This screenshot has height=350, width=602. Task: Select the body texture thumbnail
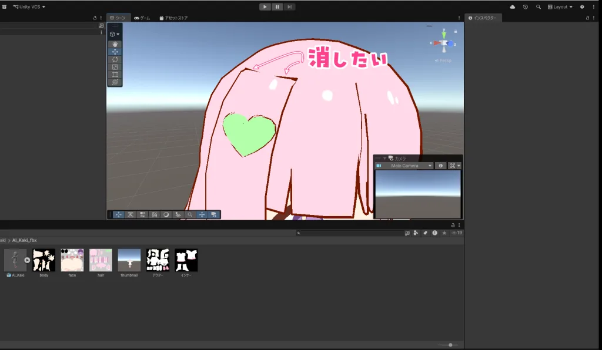click(x=44, y=260)
